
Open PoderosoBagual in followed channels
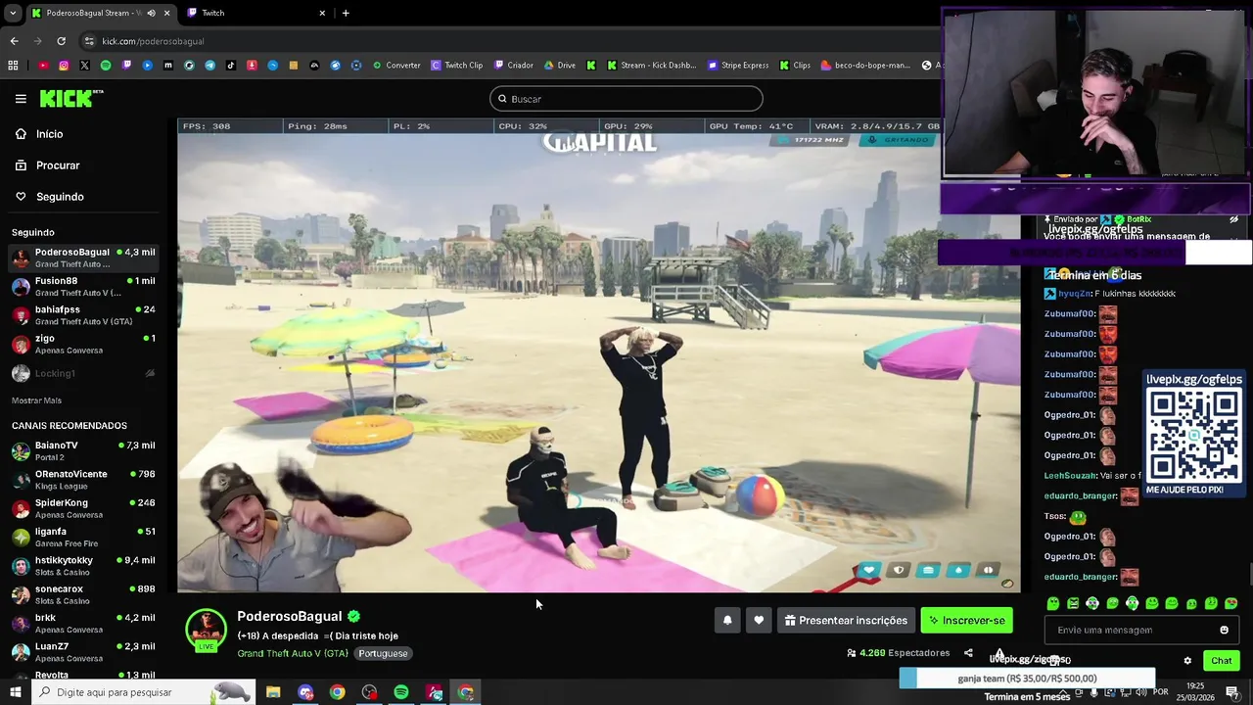click(x=83, y=258)
